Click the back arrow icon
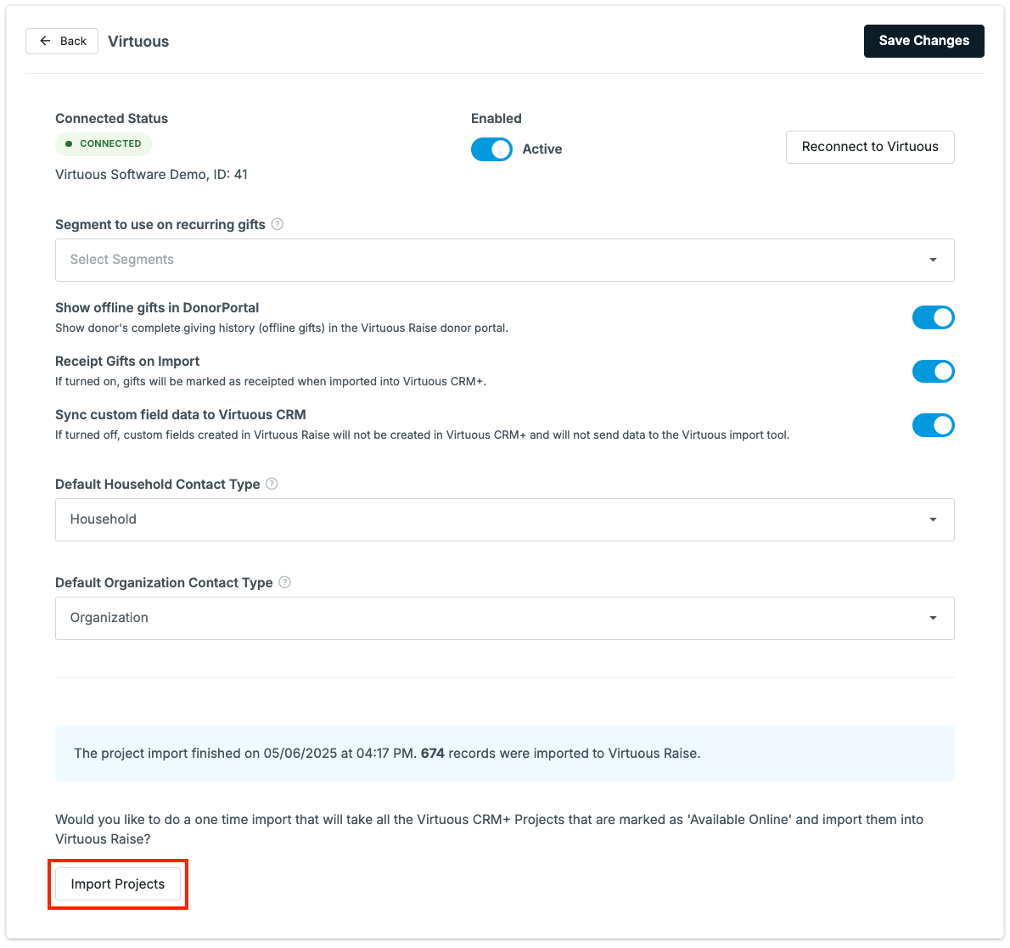1010x948 pixels. click(x=45, y=41)
